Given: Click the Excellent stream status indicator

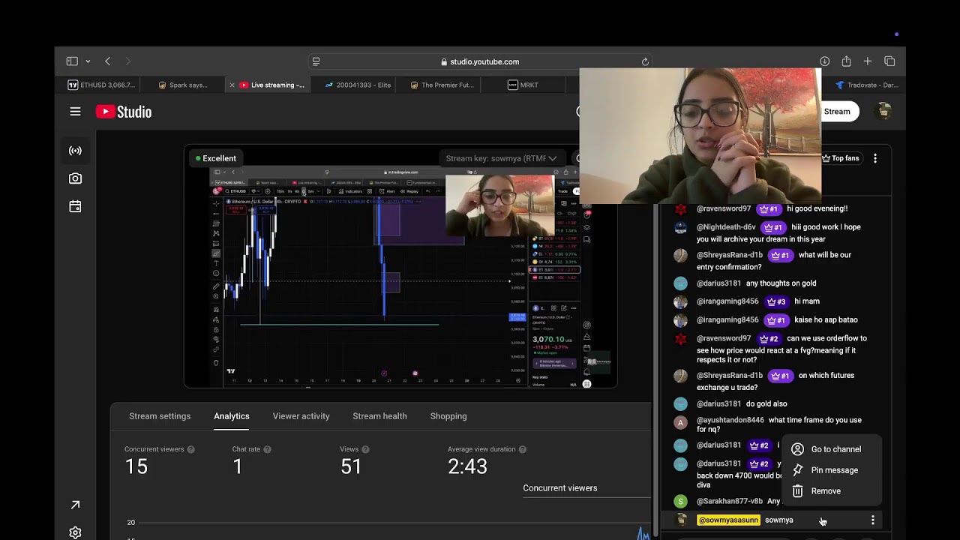Looking at the screenshot, I should coord(216,158).
